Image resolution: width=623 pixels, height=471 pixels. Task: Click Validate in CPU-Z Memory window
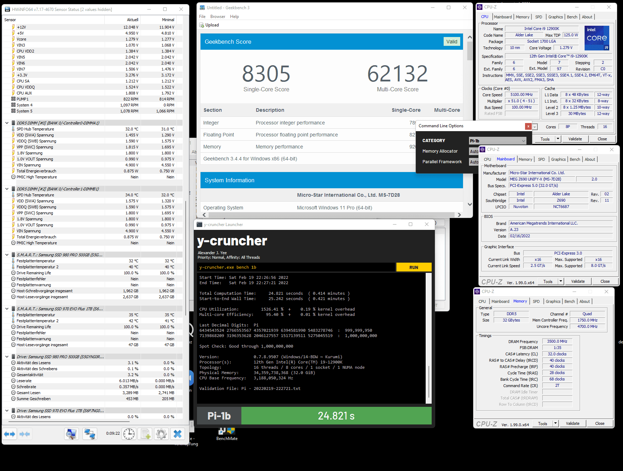(x=573, y=423)
